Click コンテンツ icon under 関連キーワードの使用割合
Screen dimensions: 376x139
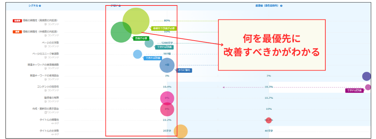(x=46, y=79)
